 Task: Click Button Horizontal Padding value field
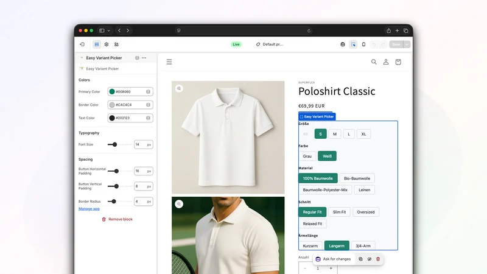pyautogui.click(x=144, y=171)
